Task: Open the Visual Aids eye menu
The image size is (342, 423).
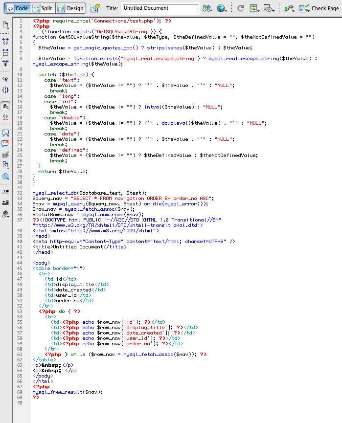Action: coord(269,8)
